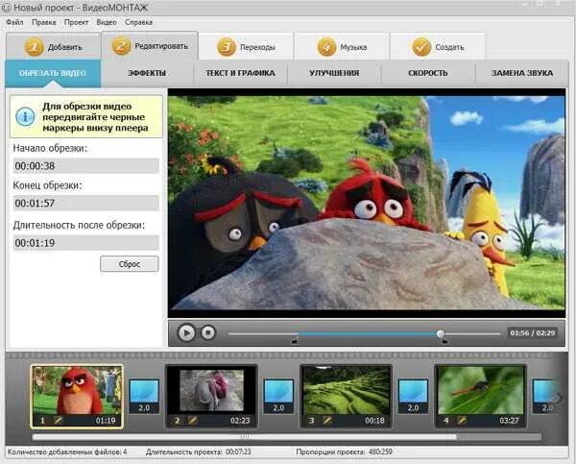Open the Проект menu
Viewport: 576px width, 464px height.
tap(76, 22)
